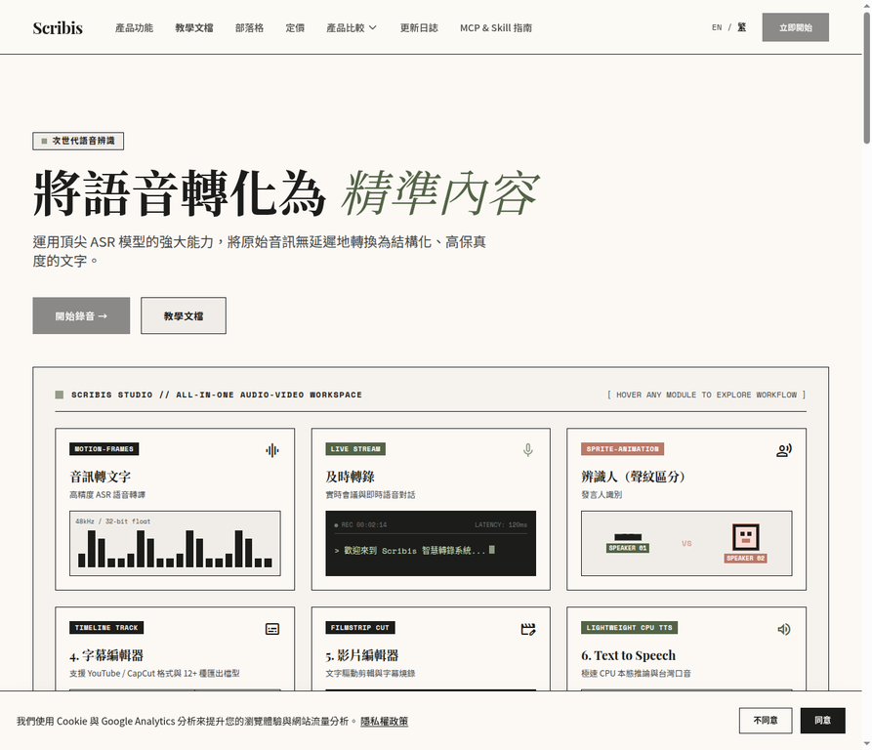Click the LIVE STREAM tag
Viewport: 872px width, 750px height.
click(355, 448)
